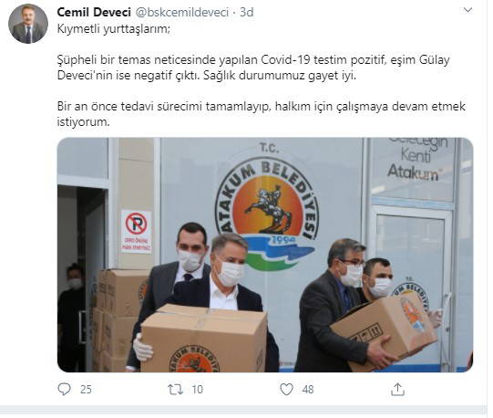Viewport: 493px width, 418px height.
Task: Expand the tweet options chevron menu
Action: point(467,10)
